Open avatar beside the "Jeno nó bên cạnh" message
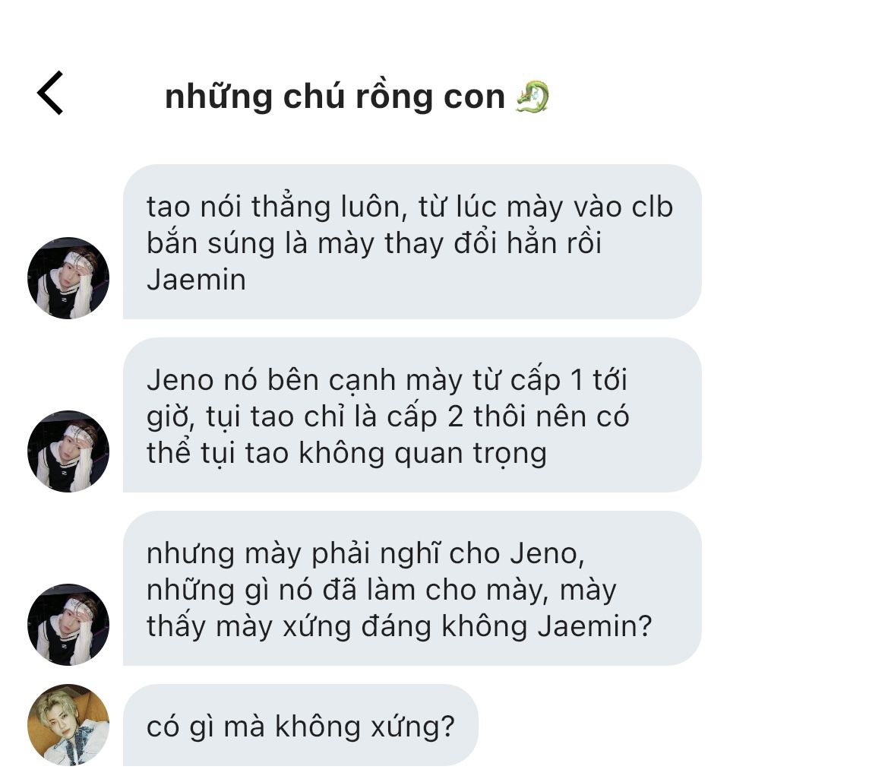The width and height of the screenshot is (888, 776). click(68, 451)
